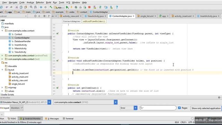Click the red Stop icon
The width and height of the screenshot is (222, 125).
pos(89,7)
